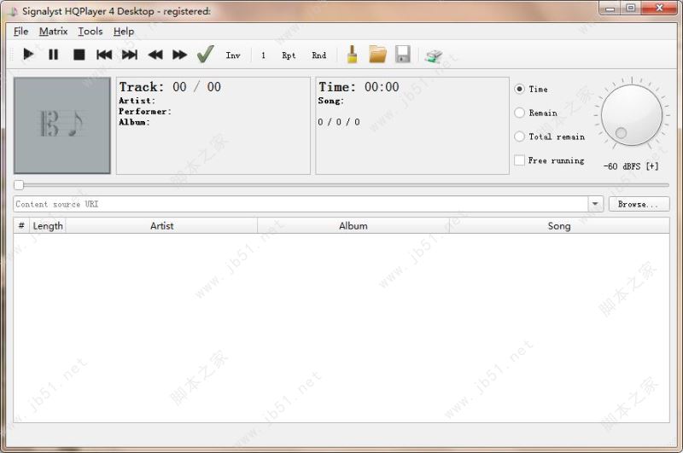Image resolution: width=683 pixels, height=453 pixels.
Task: Select the Total remain time option
Action: [519, 136]
